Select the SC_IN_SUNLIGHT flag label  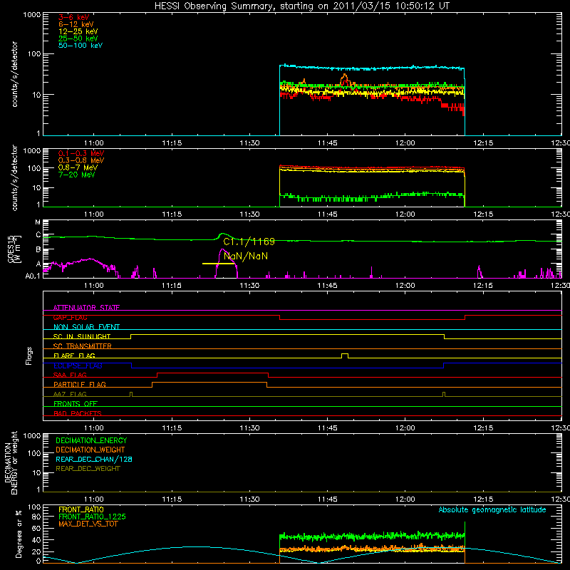tap(82, 336)
